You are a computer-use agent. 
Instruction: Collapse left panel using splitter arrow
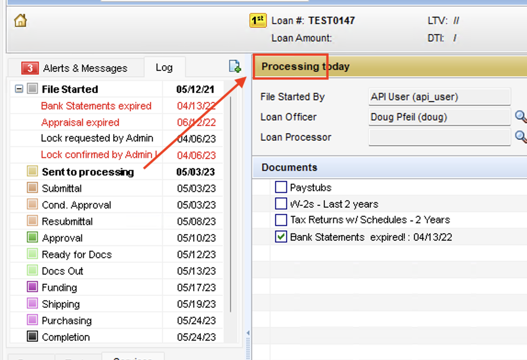tap(248, 332)
